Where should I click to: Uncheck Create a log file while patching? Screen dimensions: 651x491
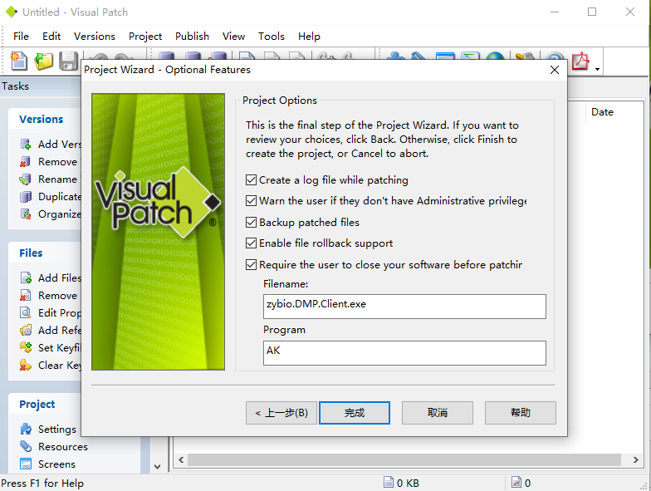(x=251, y=179)
